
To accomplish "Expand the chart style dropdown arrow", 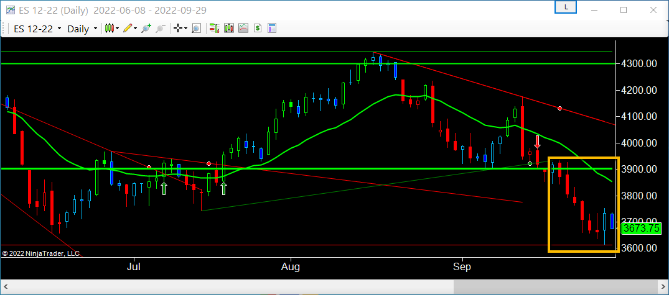I will click(x=118, y=29).
